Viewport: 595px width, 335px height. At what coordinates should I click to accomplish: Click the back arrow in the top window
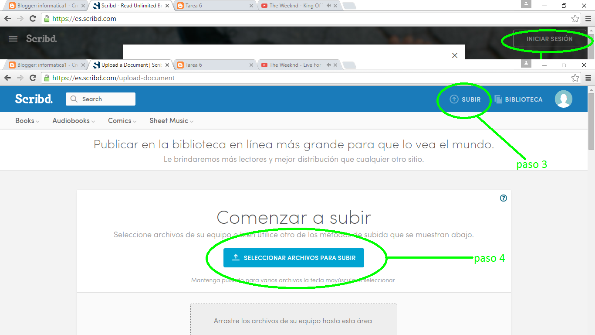click(x=7, y=18)
